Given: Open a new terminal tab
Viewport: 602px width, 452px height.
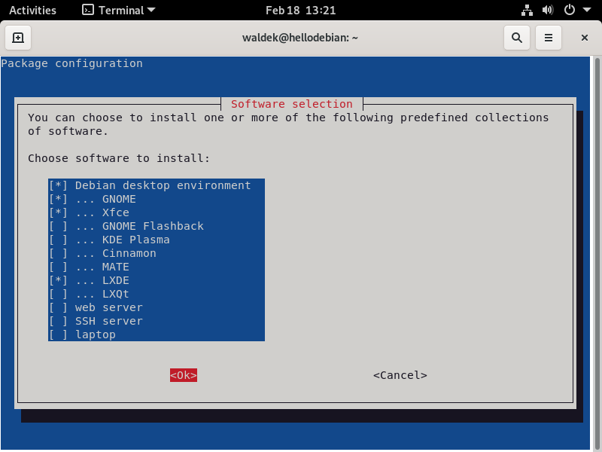Looking at the screenshot, I should click(x=18, y=38).
